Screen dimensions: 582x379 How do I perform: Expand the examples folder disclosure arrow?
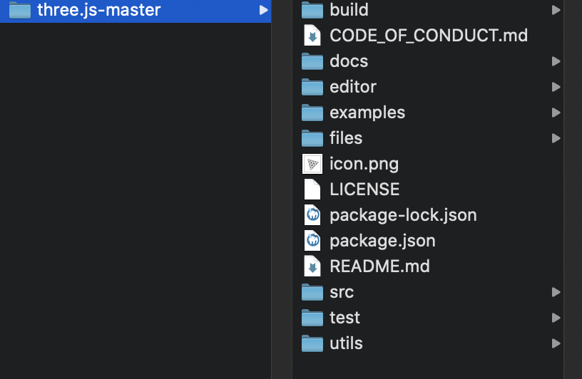click(x=556, y=113)
